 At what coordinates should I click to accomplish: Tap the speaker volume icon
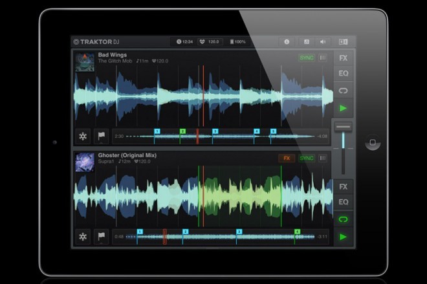click(323, 41)
